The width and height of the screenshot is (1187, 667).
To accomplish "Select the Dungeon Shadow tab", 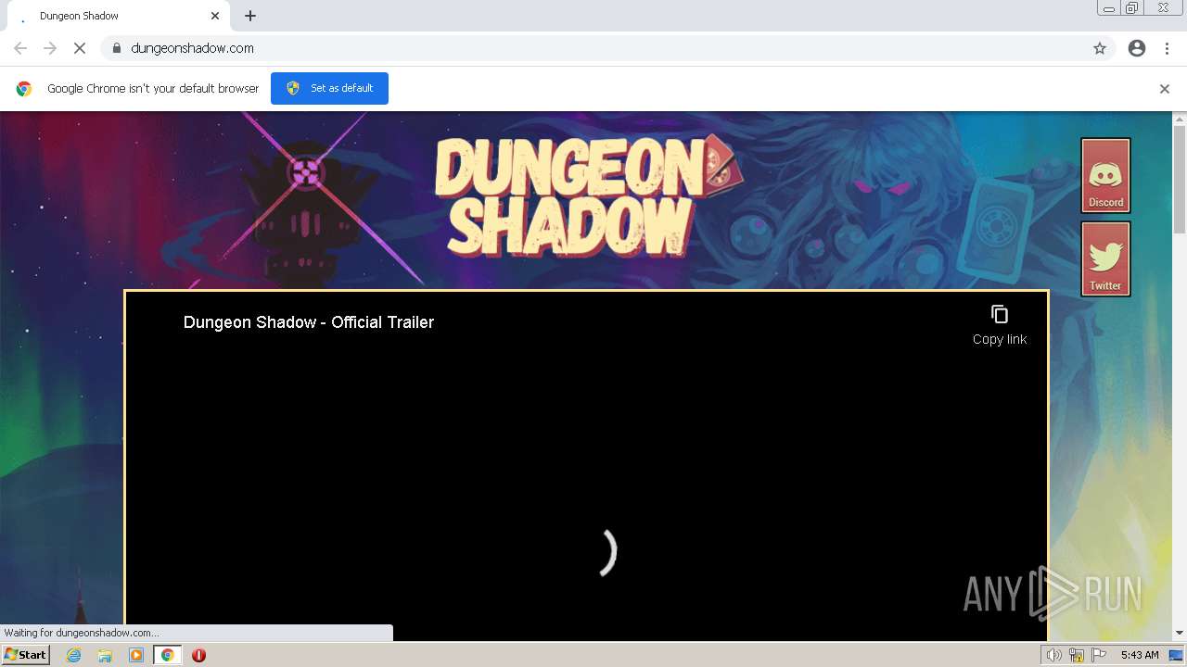I will [x=118, y=16].
